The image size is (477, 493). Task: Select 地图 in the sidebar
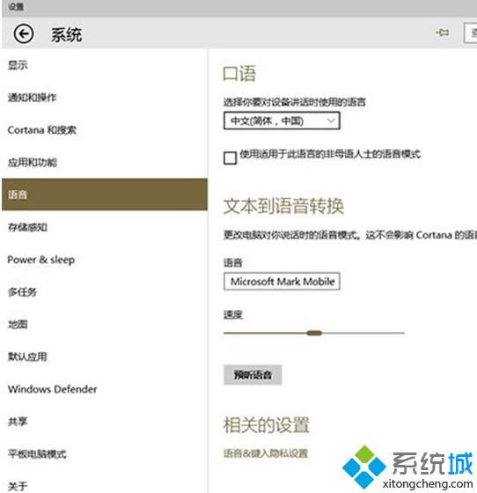pyautogui.click(x=18, y=325)
